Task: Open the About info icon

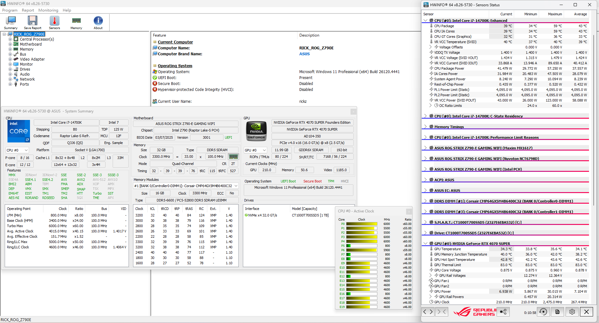Action: (98, 22)
